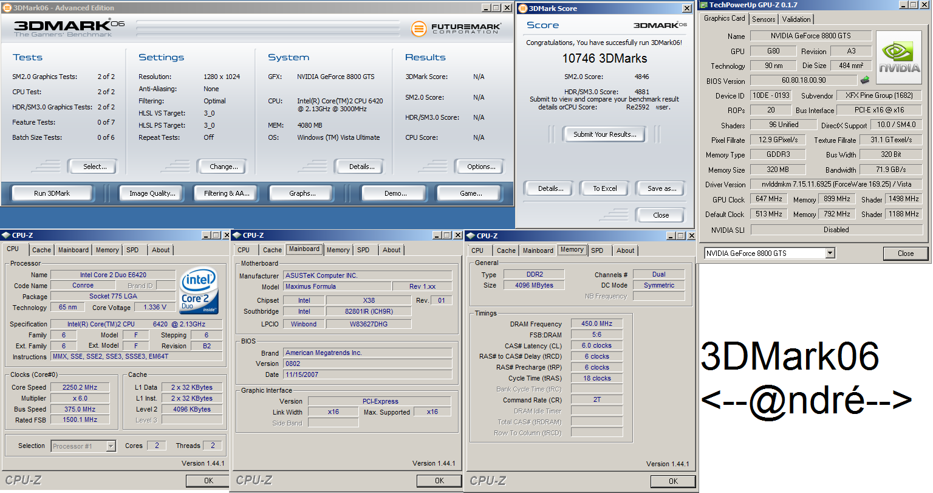The height and width of the screenshot is (493, 933).
Task: Click the Futuremark Corporation logo icon
Action: [419, 29]
